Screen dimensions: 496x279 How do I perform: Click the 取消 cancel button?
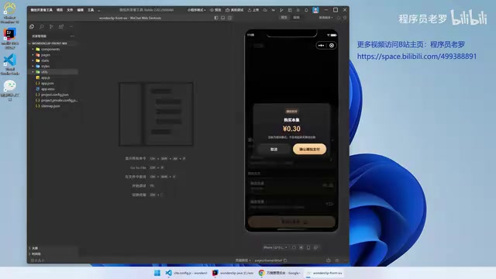click(x=274, y=149)
